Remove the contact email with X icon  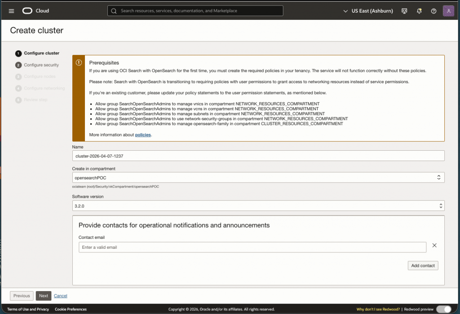coord(434,246)
